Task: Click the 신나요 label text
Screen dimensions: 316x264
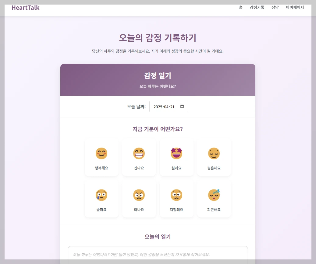Action: pyautogui.click(x=139, y=168)
